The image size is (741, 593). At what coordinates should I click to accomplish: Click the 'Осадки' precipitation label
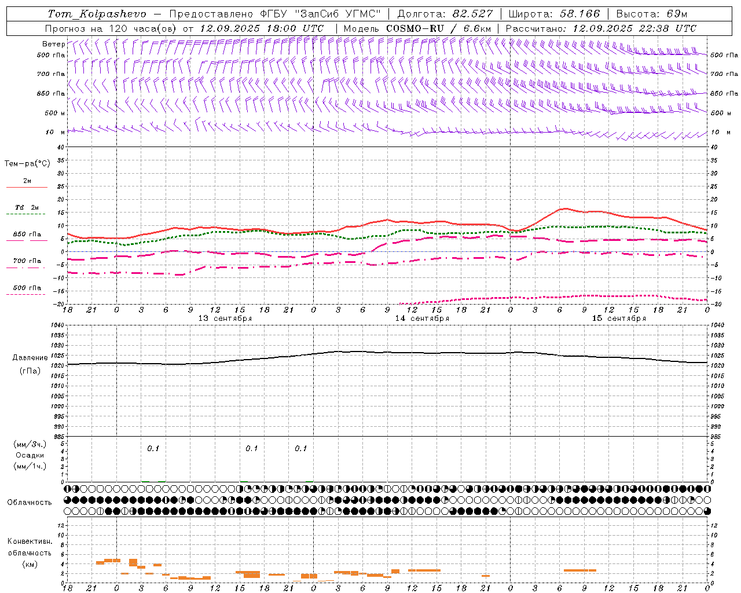coord(30,455)
